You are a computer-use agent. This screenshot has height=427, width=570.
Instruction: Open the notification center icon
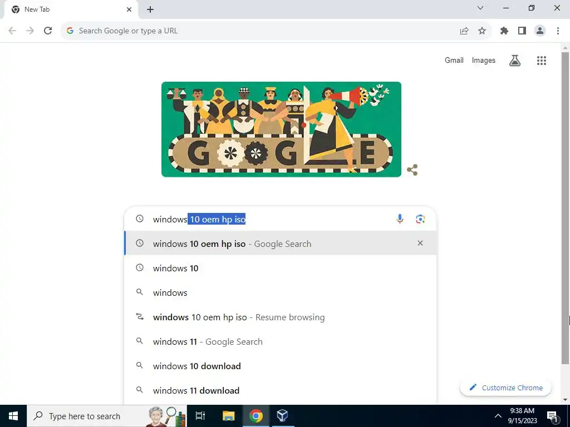[553, 416]
